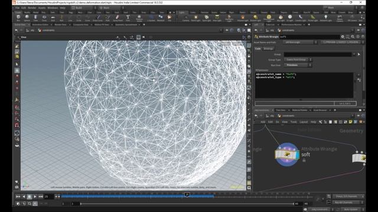Add an Area Light from the shelf
Screen dimensions: 378x212
[217, 18]
